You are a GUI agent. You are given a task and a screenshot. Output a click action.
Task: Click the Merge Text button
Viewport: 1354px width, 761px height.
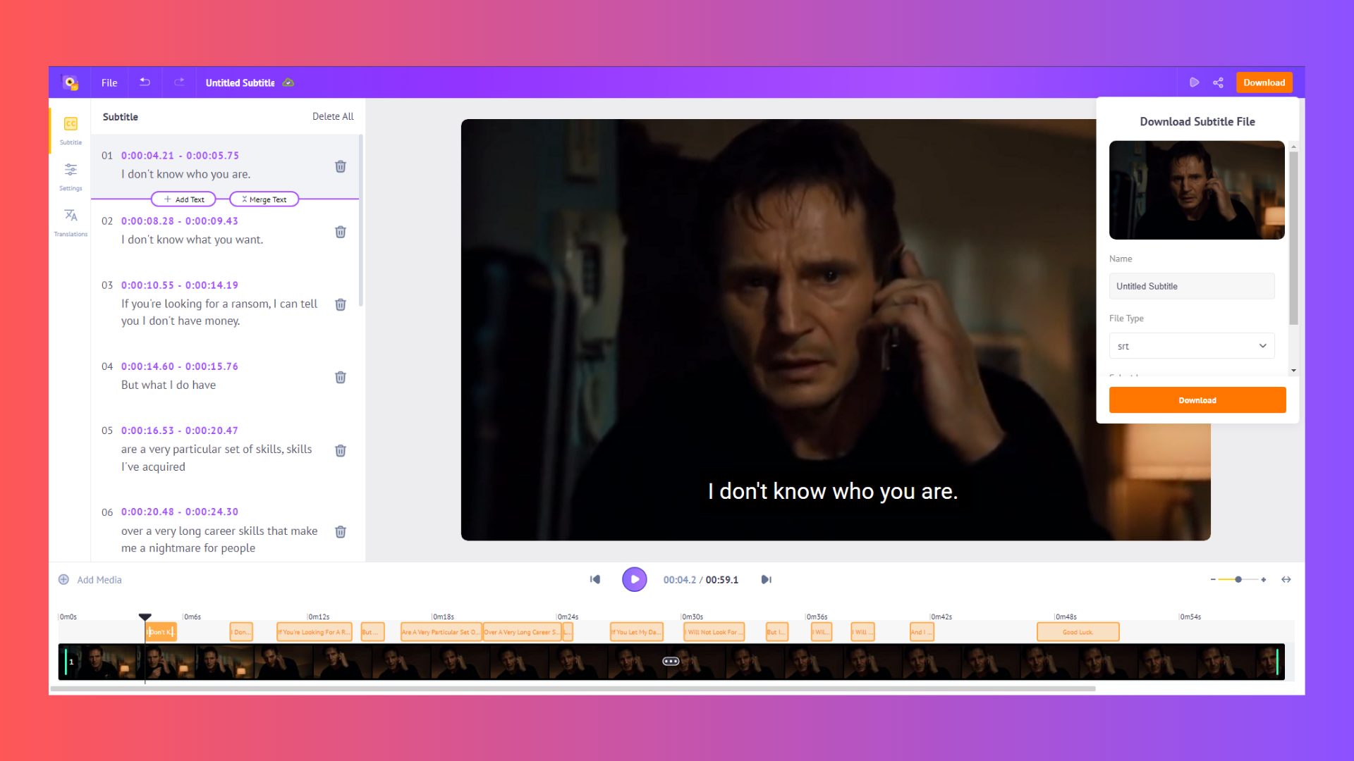tap(264, 199)
